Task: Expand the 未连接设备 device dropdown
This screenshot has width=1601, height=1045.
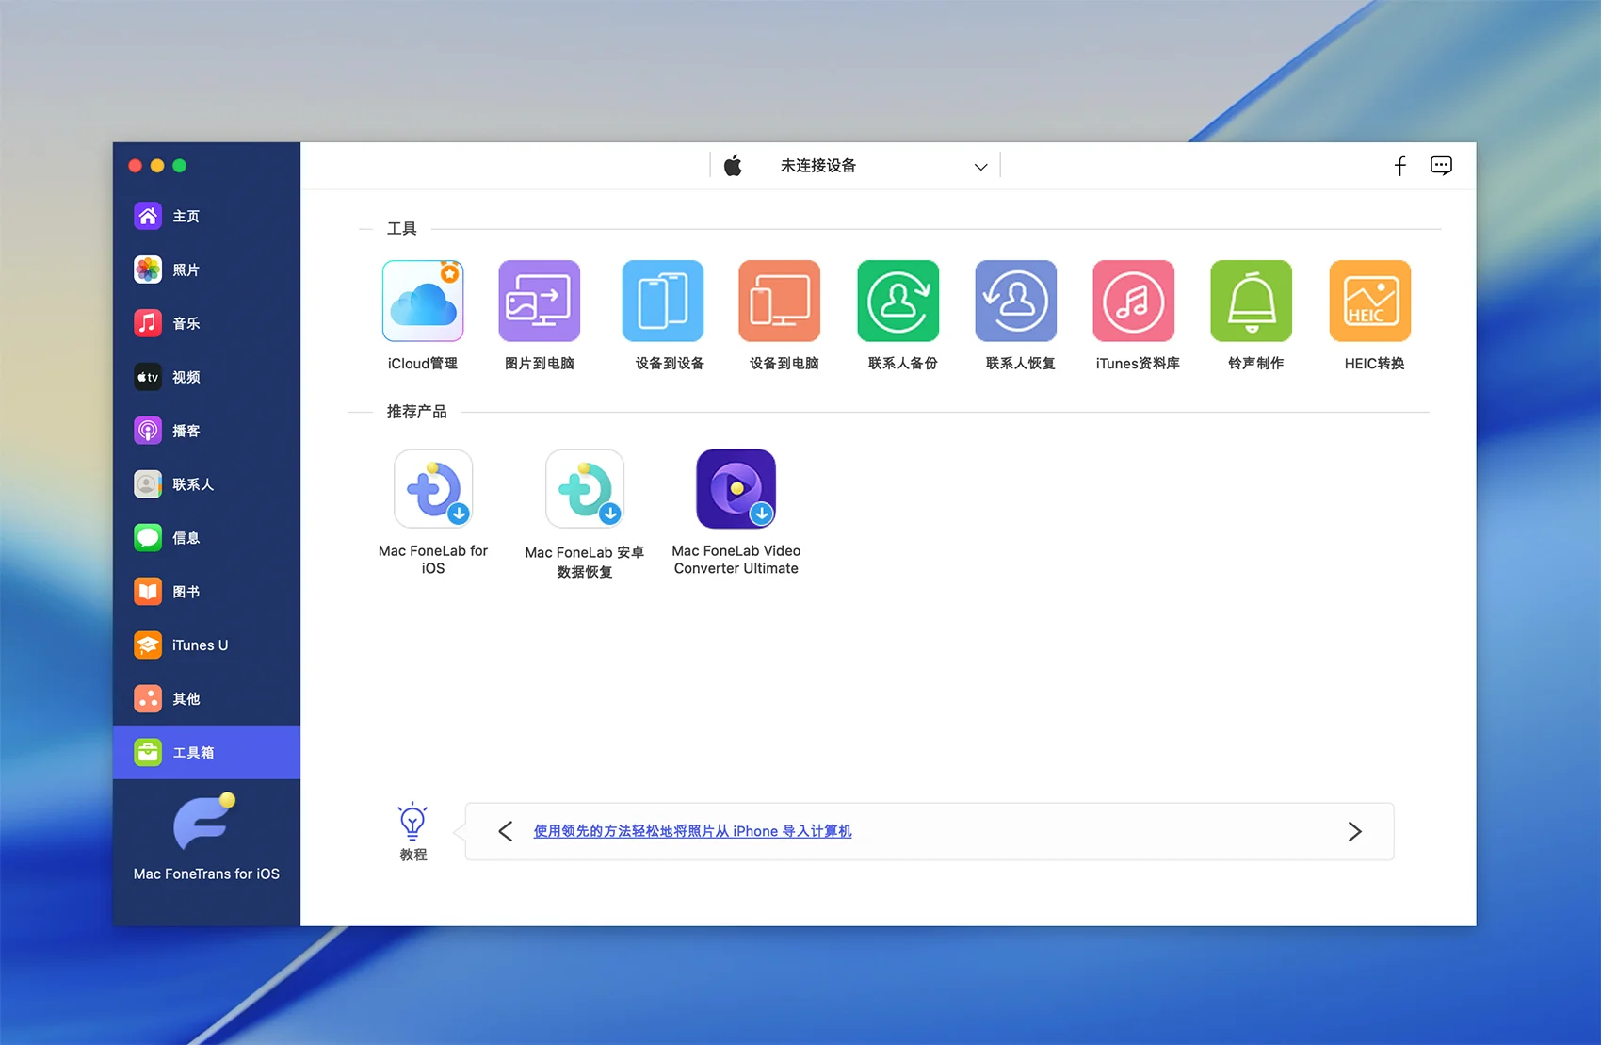Action: [x=980, y=167]
